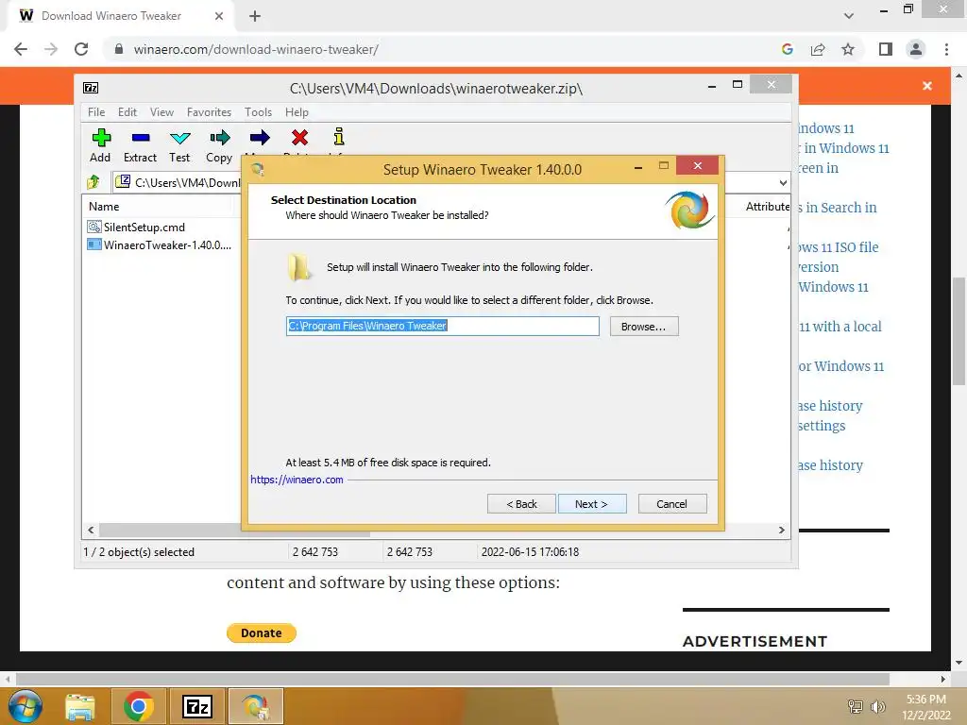
Task: Go up one folder level in 7-Zip
Action: 93,182
